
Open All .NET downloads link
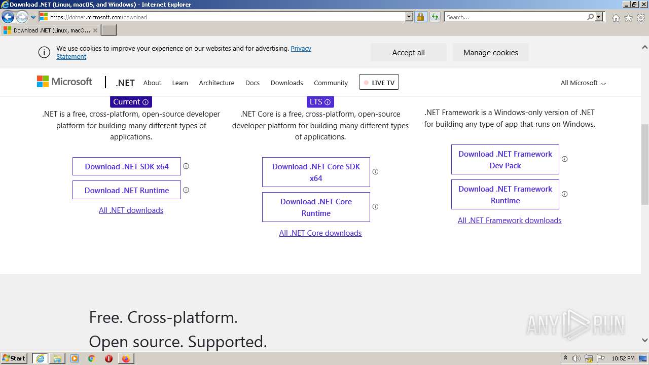[131, 210]
